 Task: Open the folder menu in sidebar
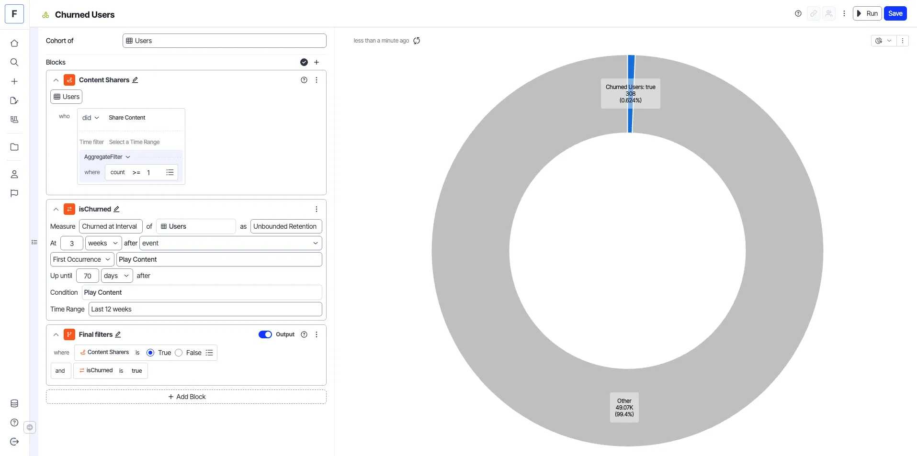14,147
